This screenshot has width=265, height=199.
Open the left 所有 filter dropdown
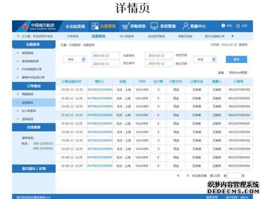pos(75,59)
